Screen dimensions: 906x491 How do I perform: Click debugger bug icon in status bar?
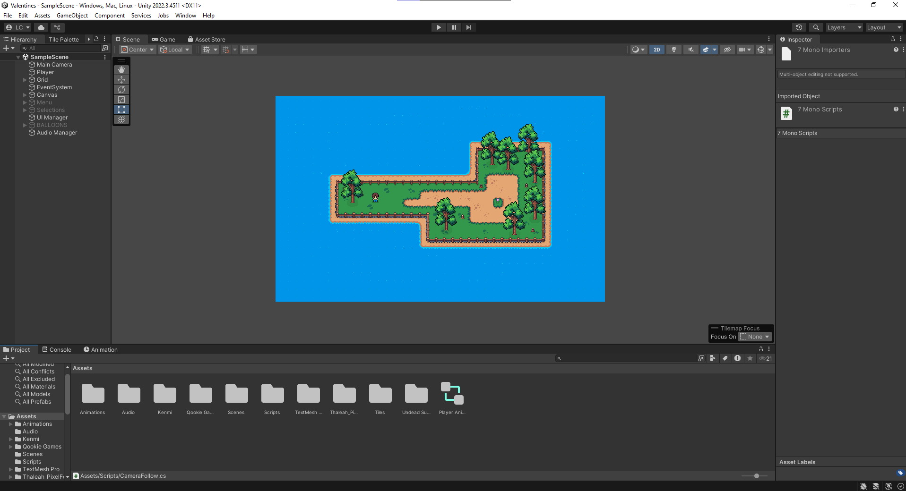pos(863,486)
